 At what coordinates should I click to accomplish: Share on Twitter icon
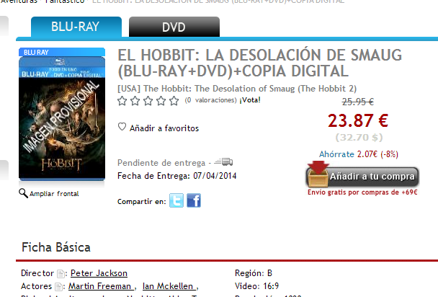(x=176, y=200)
